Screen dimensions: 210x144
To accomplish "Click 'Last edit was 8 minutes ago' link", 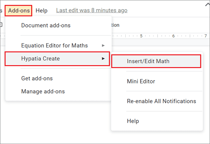I will coord(92,10).
